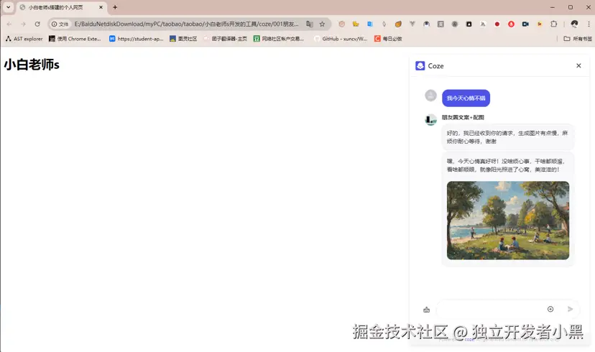This screenshot has height=352, width=595.
Task: Reload the page with the refresh icon
Action: (x=37, y=24)
